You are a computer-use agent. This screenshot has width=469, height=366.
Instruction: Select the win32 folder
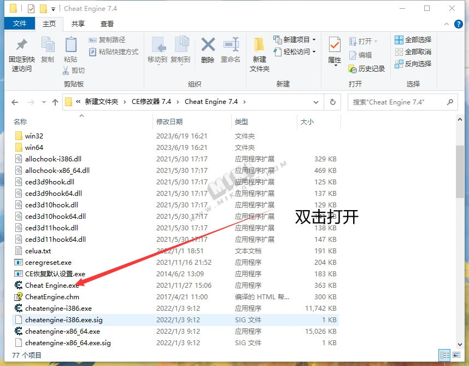[x=175, y=136]
